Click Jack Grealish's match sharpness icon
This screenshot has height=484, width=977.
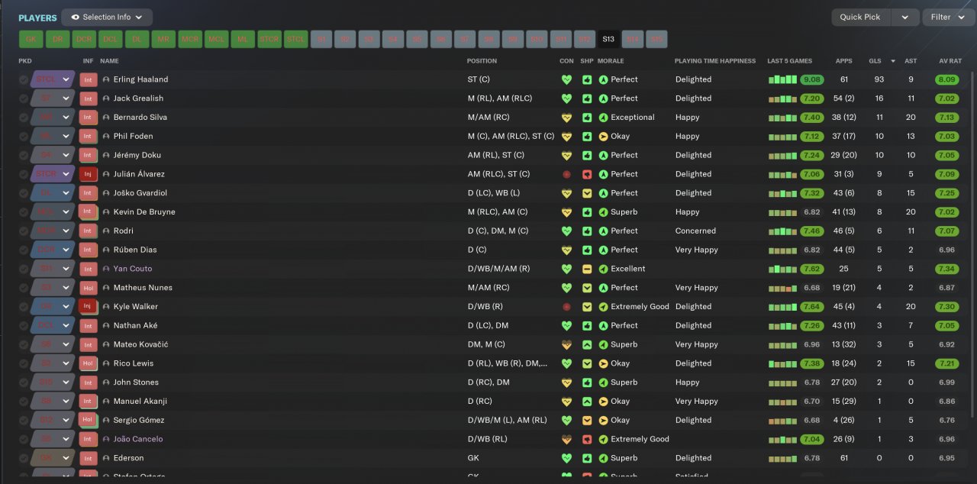coord(586,98)
